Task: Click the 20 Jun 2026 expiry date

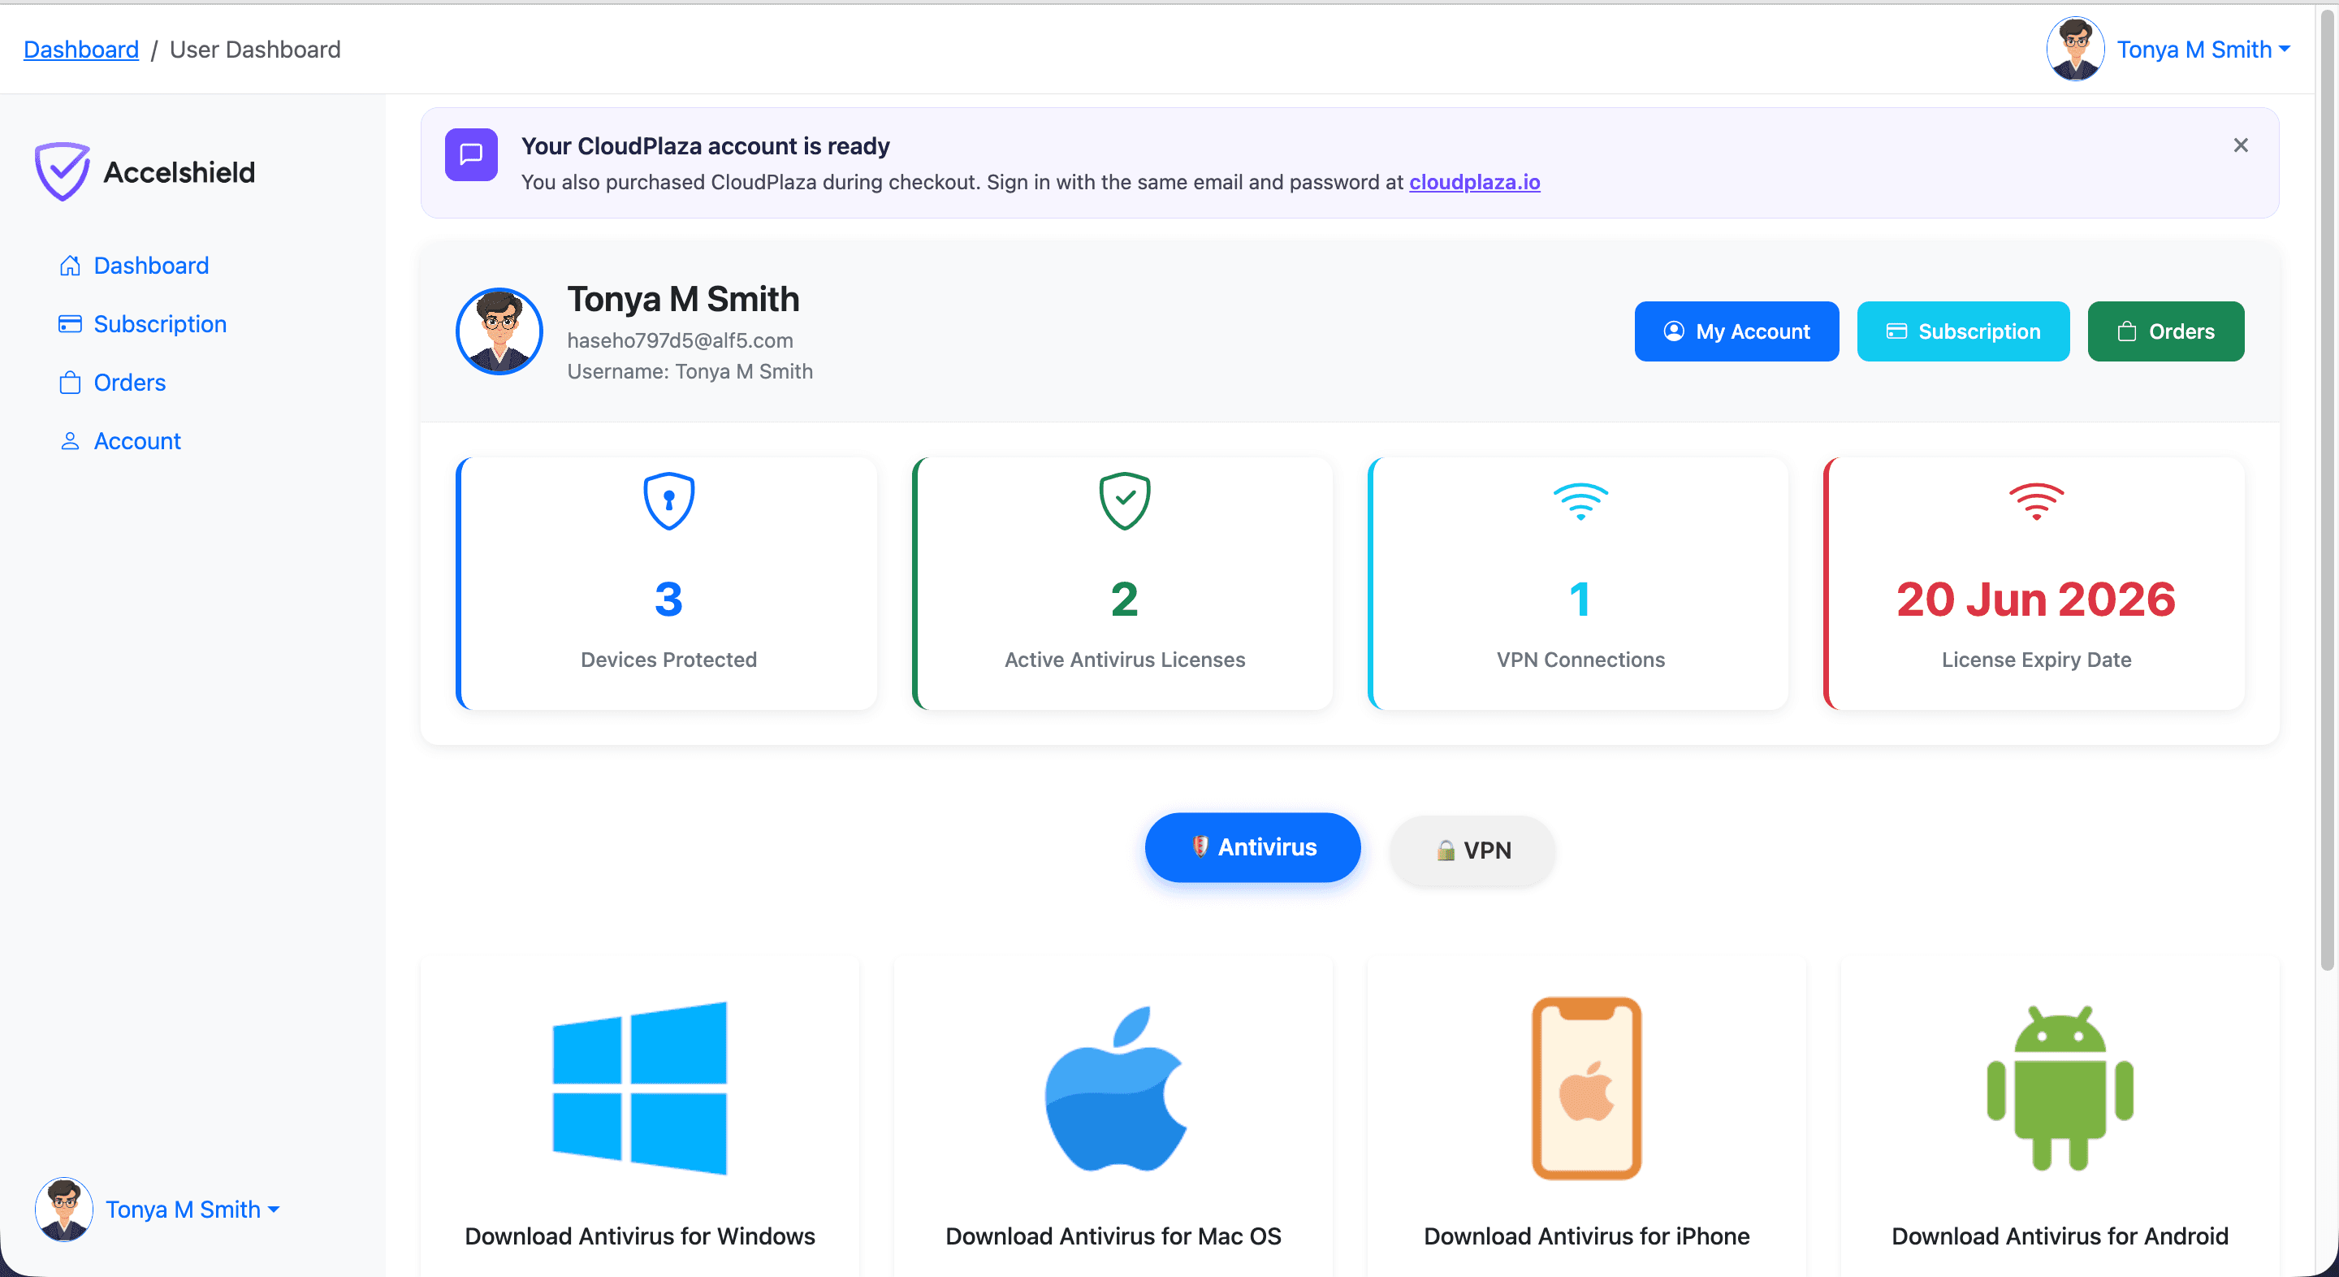Action: (2037, 600)
